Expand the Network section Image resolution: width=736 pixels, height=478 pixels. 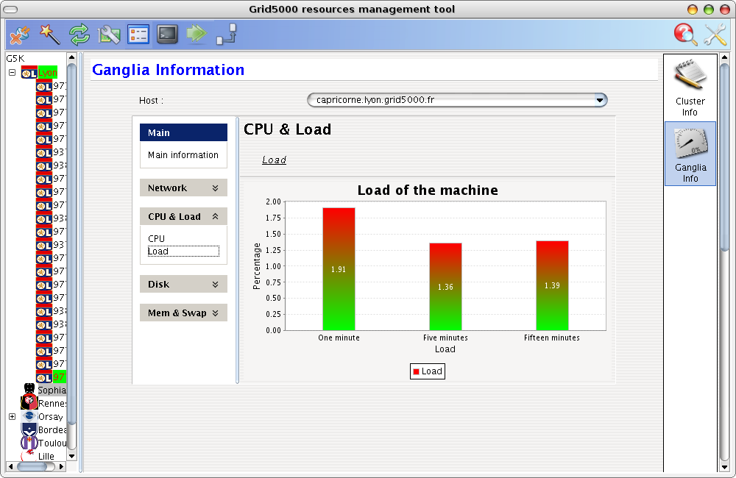point(183,188)
